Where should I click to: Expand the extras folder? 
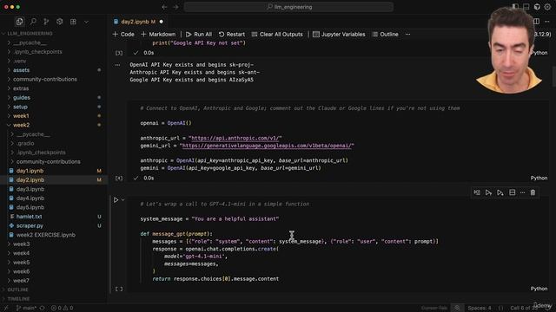point(21,88)
